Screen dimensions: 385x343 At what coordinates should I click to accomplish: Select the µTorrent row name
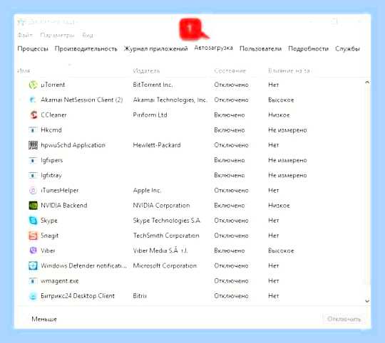click(x=53, y=85)
